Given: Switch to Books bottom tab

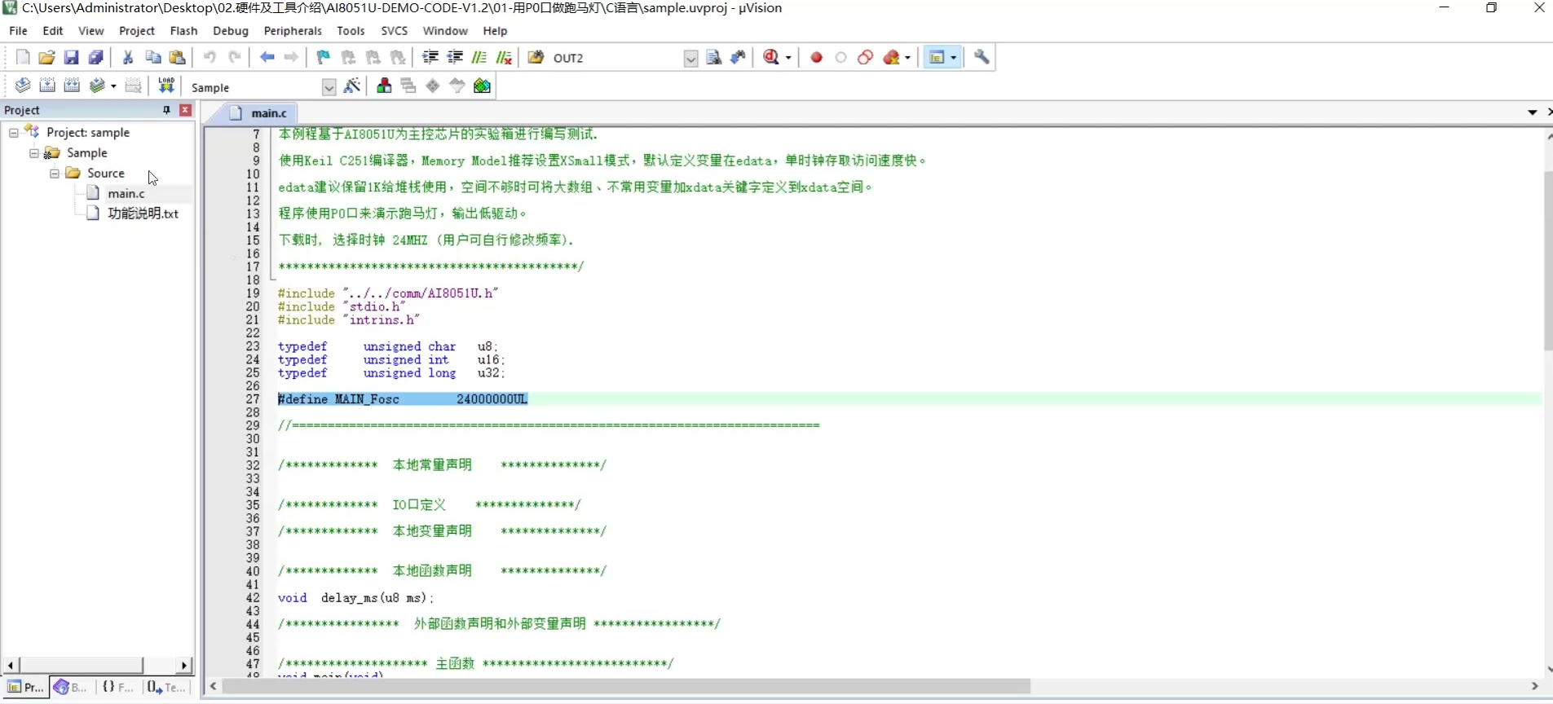Looking at the screenshot, I should click(x=71, y=688).
